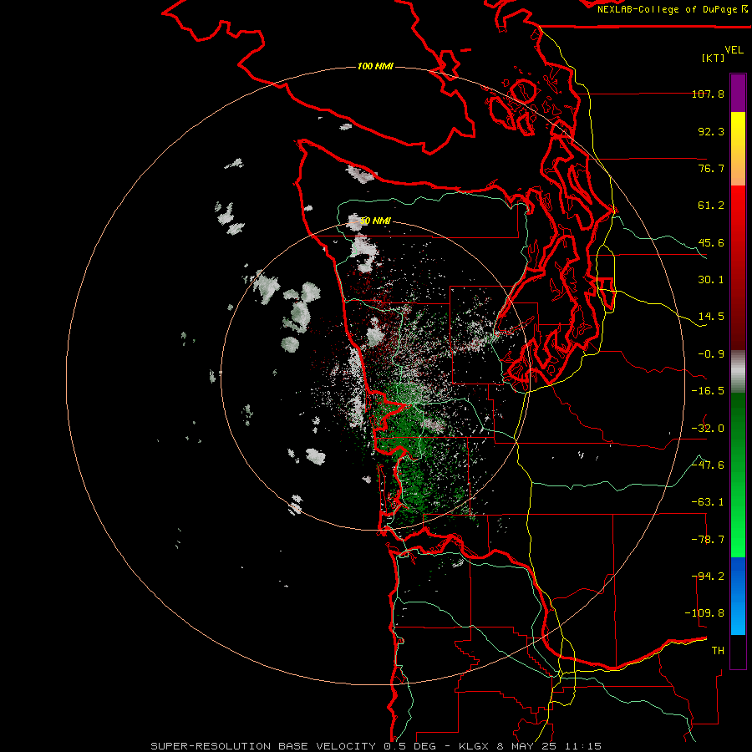Click the 76.7 velocity scale value

click(711, 168)
